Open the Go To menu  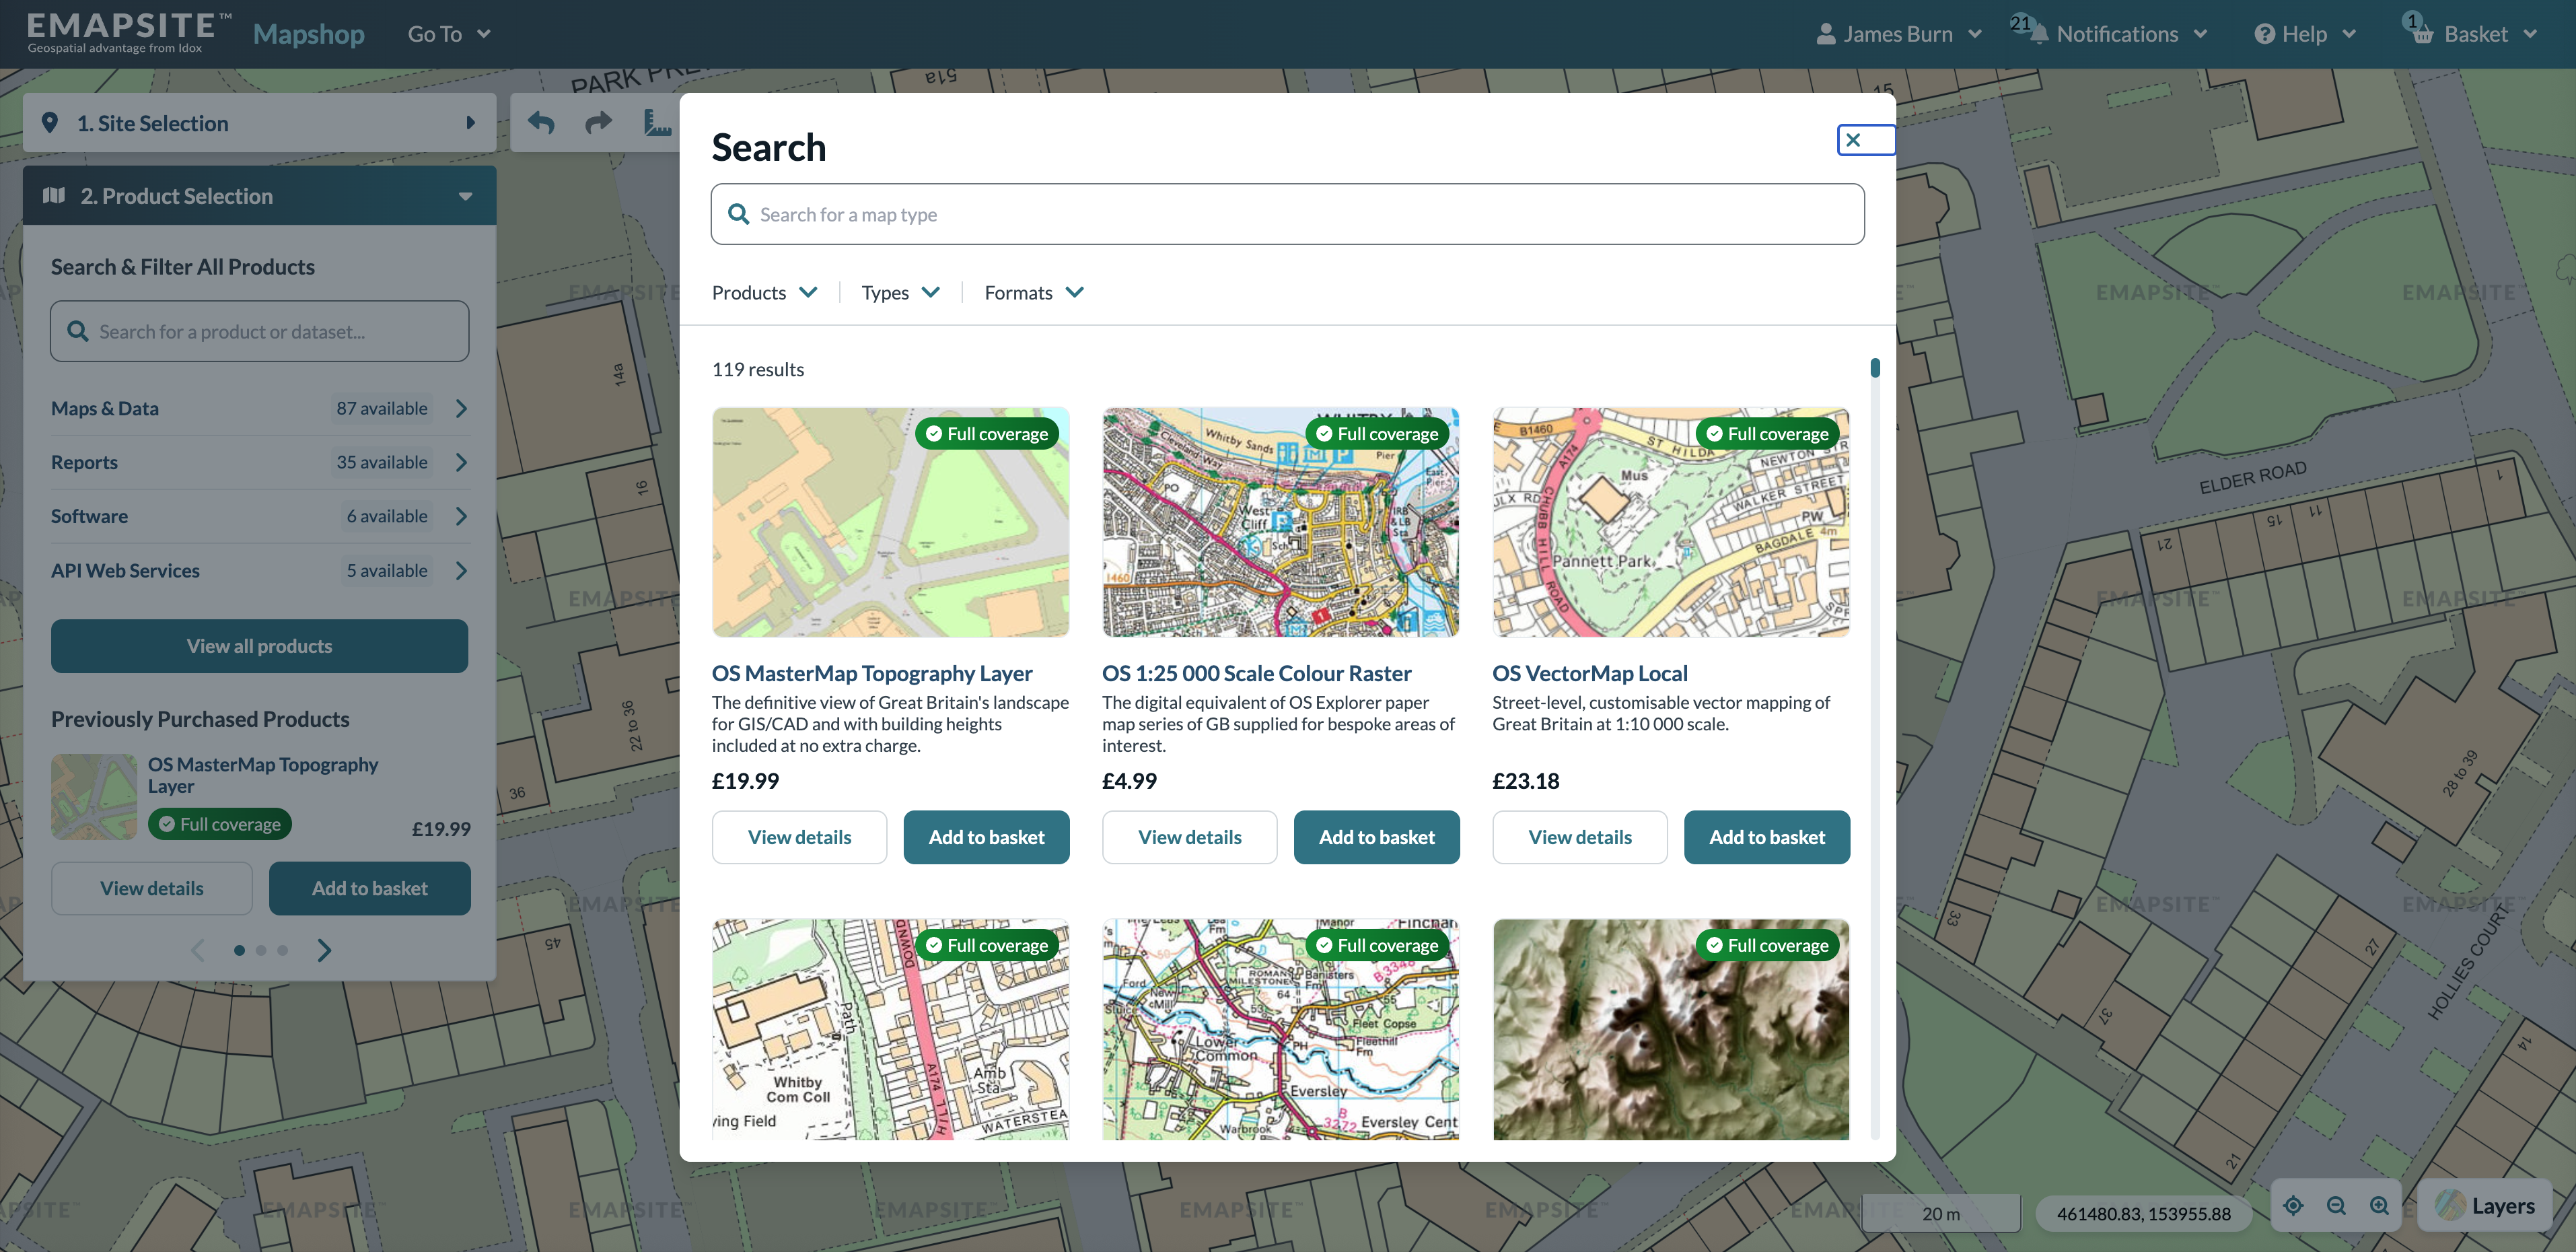pos(448,34)
